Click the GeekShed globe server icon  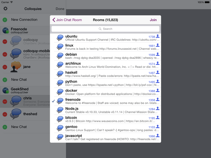pos(6,90)
